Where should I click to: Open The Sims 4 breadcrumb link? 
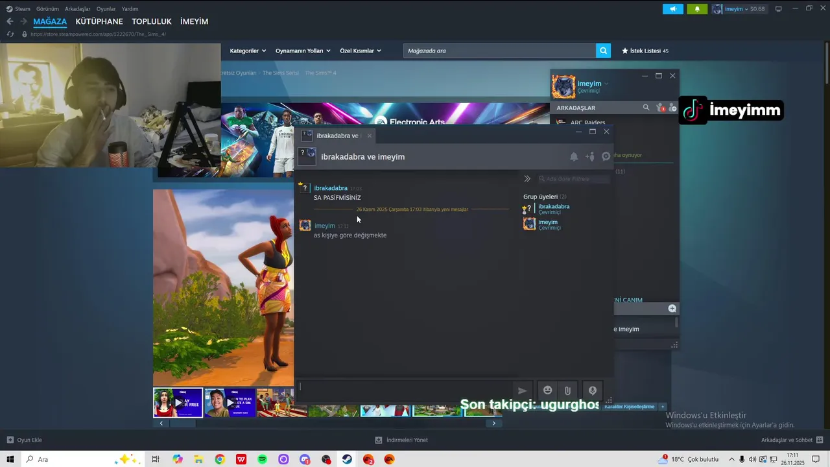(x=320, y=73)
